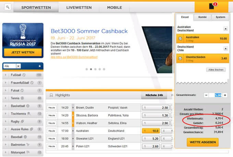This screenshot has width=233, height=157.
Task: Select the first carousel dot
Action: pos(87,69)
